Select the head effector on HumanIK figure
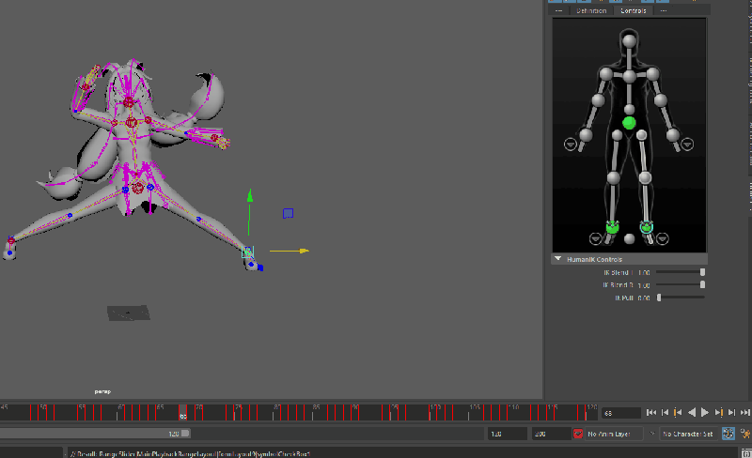This screenshot has height=458, width=752. [629, 41]
